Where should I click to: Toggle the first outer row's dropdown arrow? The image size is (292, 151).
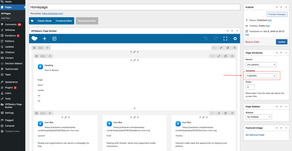pos(214,48)
